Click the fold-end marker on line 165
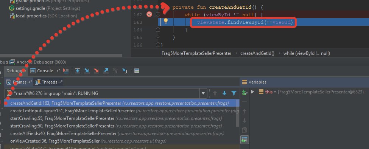The width and height of the screenshot is (369, 149). pos(158,37)
